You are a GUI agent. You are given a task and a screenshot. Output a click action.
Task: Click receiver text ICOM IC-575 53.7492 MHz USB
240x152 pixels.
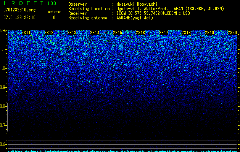[x=153, y=13]
